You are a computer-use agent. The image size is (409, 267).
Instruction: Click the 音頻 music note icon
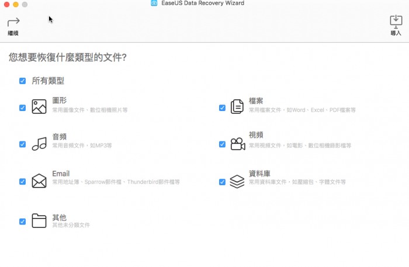coord(39,144)
